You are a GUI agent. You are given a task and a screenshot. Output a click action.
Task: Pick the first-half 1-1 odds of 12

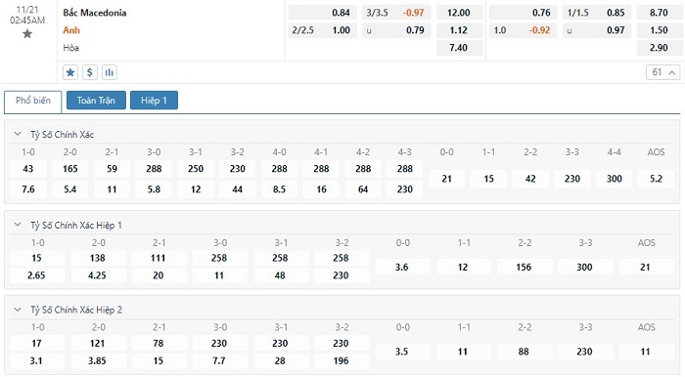(x=463, y=268)
